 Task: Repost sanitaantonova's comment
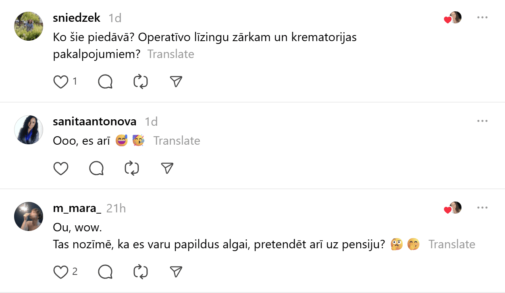pyautogui.click(x=132, y=168)
